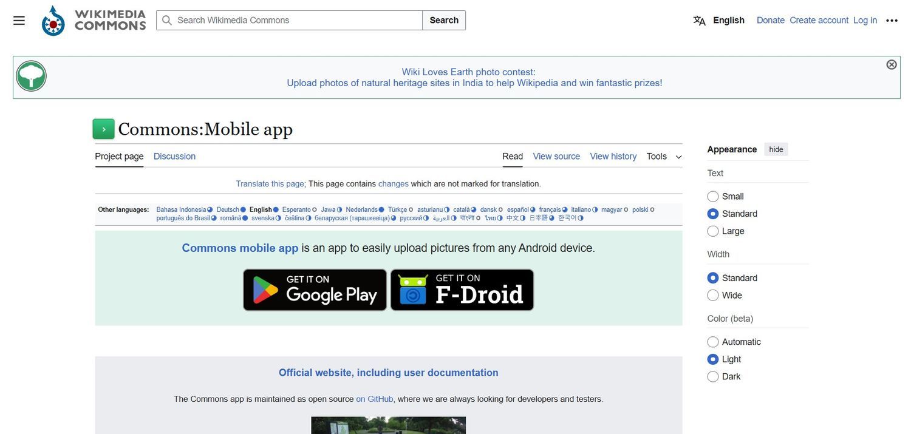
Task: Open the Commons mobile app link
Action: [240, 248]
